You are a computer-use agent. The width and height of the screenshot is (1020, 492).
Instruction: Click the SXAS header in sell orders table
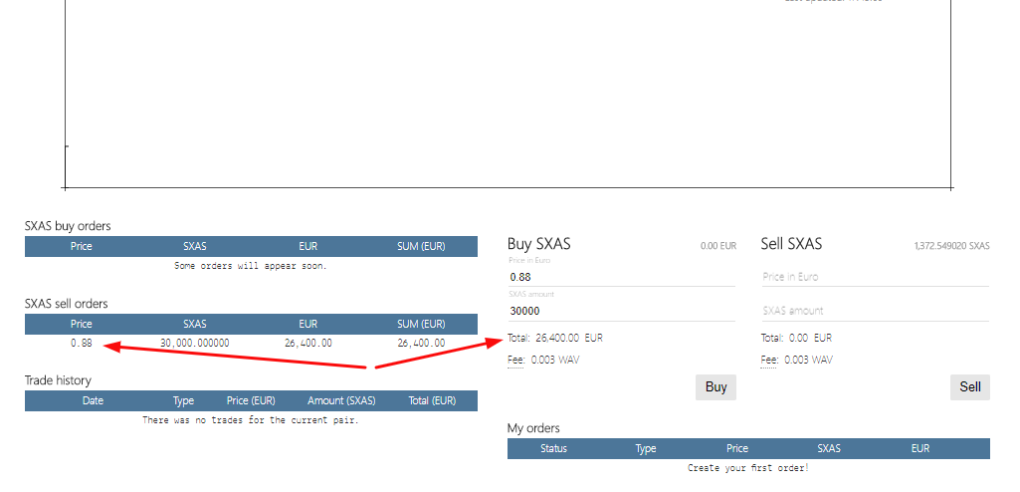coord(194,324)
